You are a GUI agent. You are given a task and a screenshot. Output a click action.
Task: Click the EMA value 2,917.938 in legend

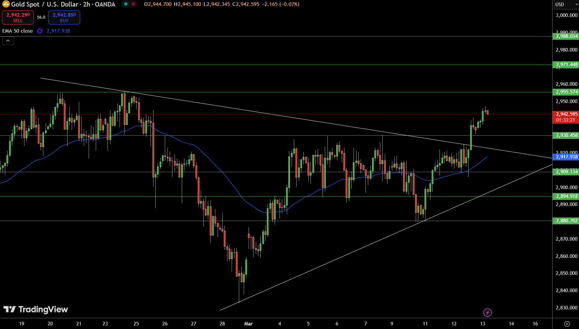[58, 31]
